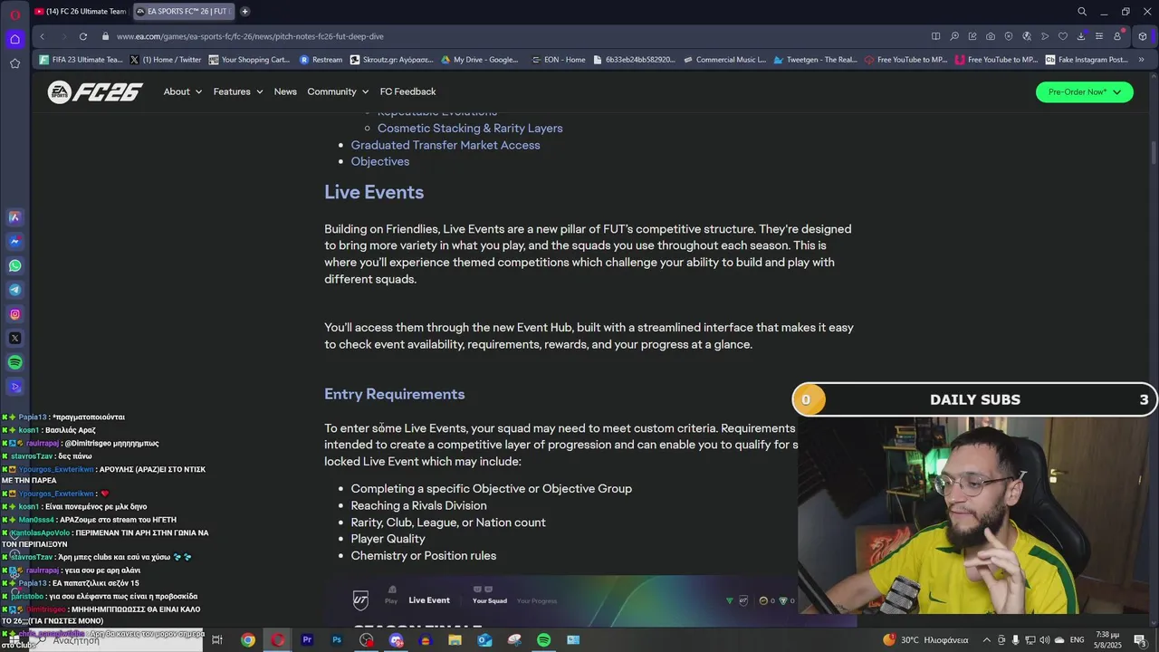Follow the Objectives link
Image resolution: width=1159 pixels, height=652 pixels.
tap(379, 161)
